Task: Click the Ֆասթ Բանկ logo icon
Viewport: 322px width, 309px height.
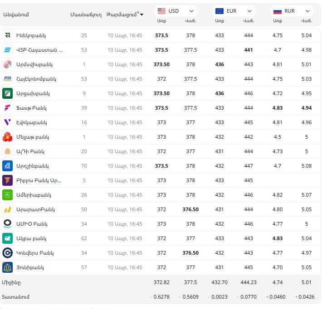Action: 7,108
